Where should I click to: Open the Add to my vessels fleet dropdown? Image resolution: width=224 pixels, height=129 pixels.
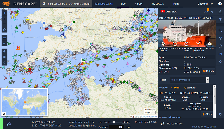click(208, 80)
